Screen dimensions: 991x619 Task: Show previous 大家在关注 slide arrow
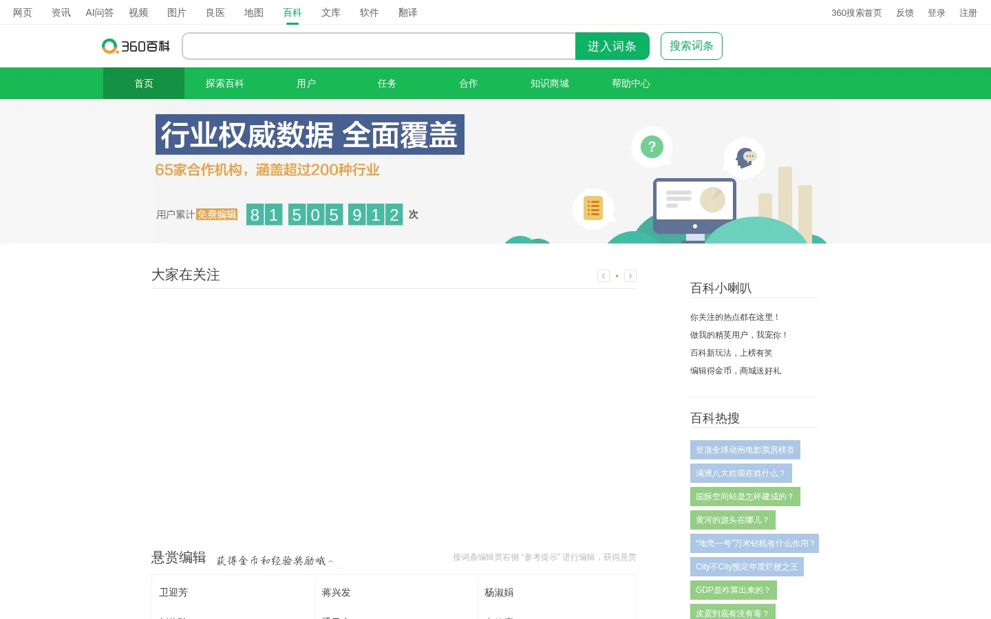pyautogui.click(x=604, y=276)
